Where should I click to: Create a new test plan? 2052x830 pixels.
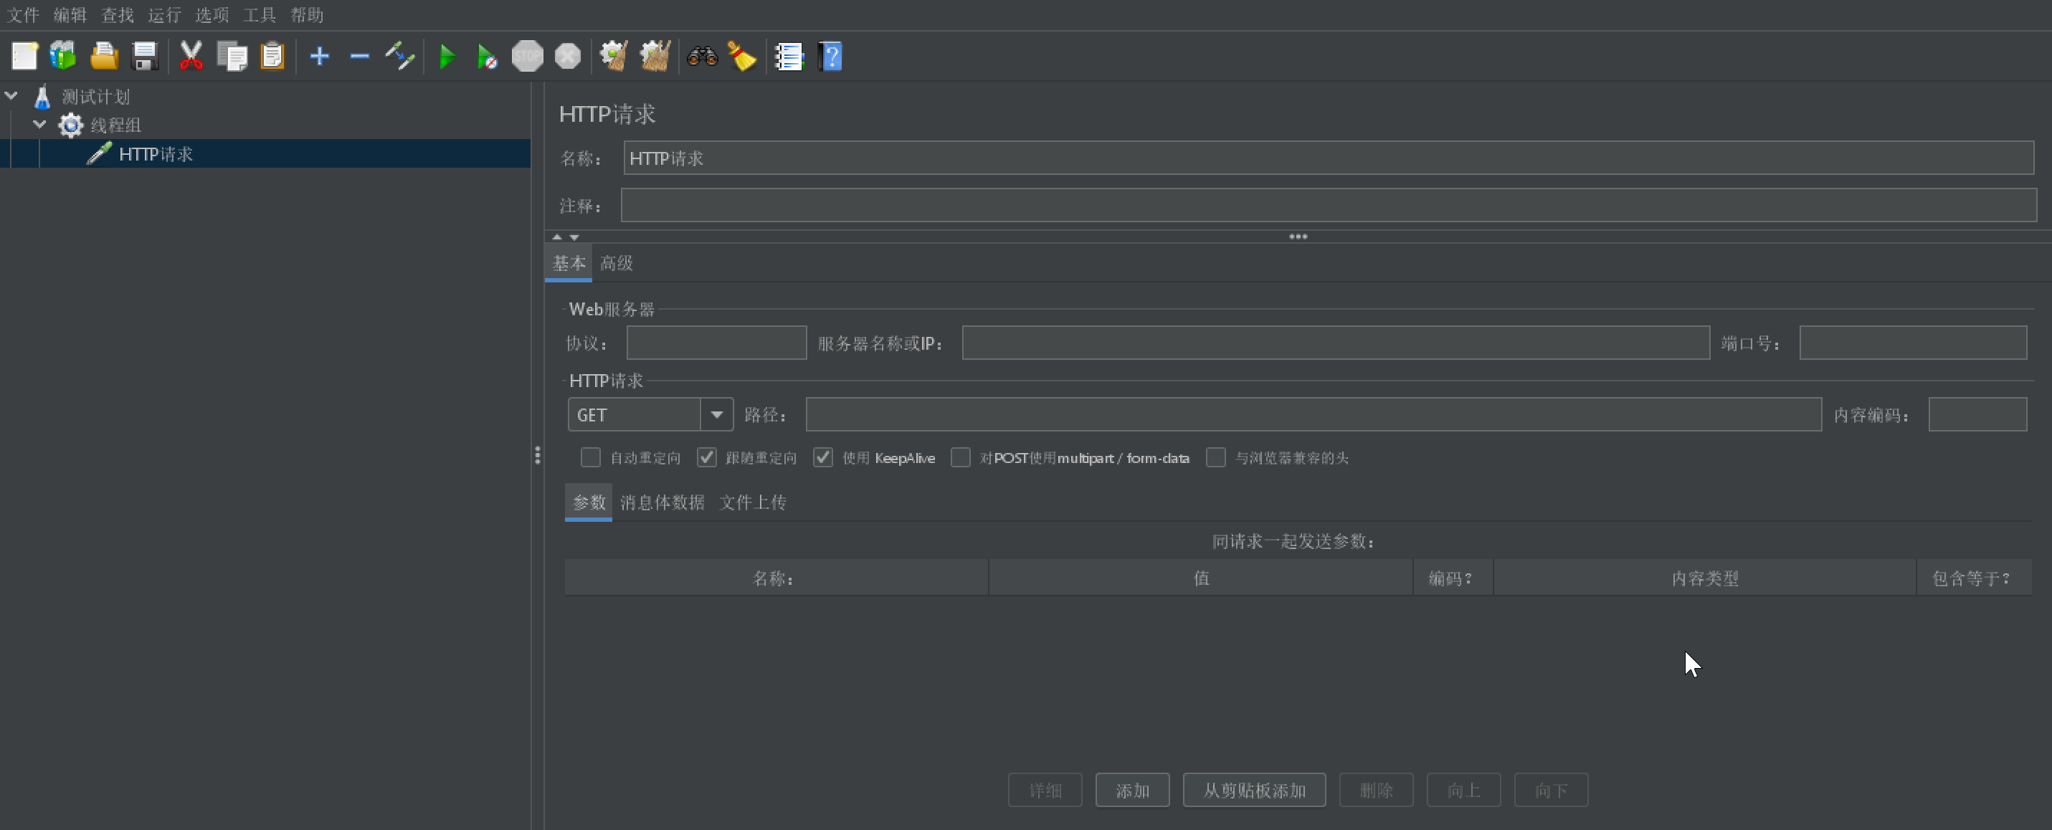tap(24, 56)
